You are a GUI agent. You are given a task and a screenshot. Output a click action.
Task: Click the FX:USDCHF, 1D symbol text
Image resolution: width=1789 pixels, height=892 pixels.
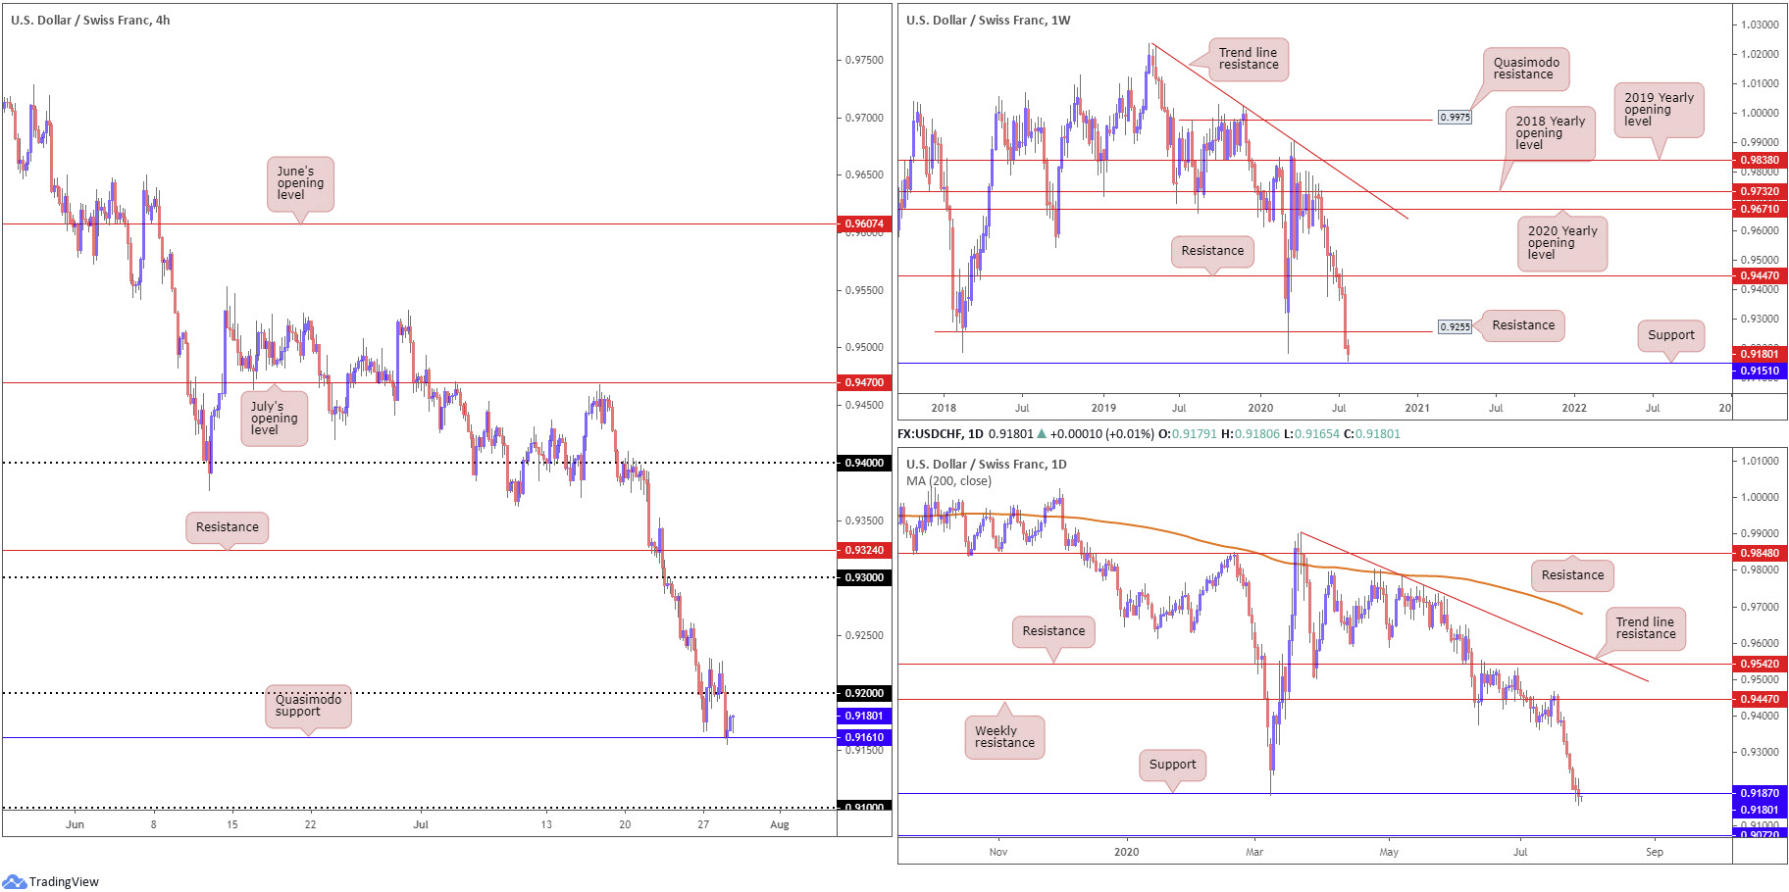(940, 433)
